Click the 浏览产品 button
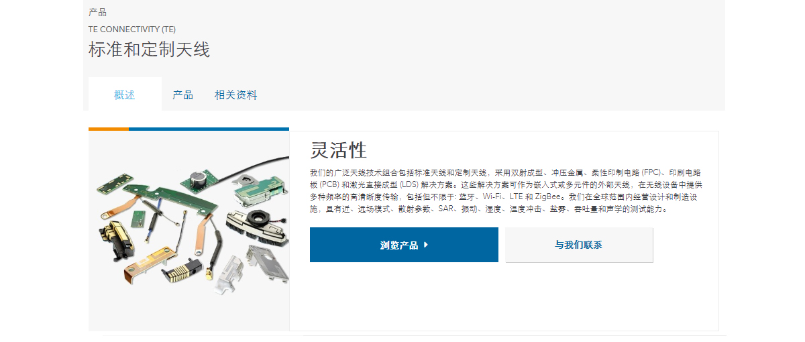 pos(404,245)
